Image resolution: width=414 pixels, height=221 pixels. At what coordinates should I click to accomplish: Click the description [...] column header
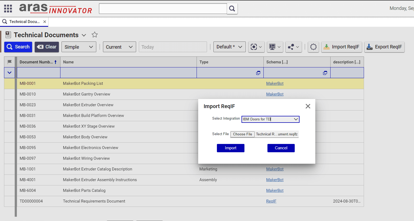(x=347, y=62)
